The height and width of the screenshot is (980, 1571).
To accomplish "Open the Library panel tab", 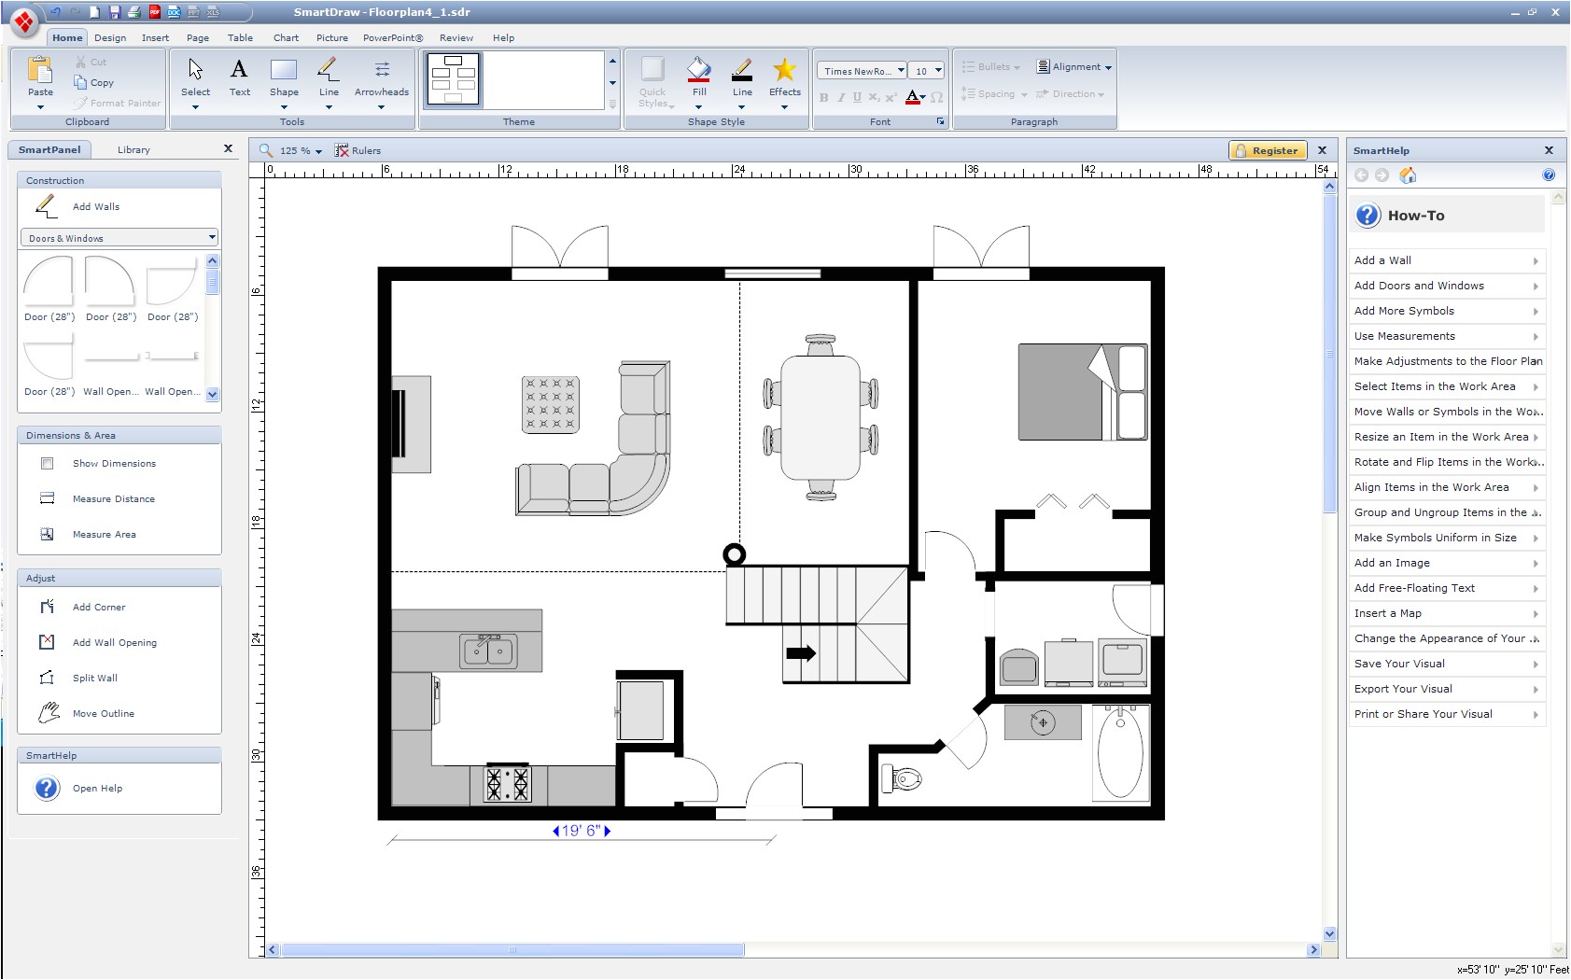I will pyautogui.click(x=133, y=149).
